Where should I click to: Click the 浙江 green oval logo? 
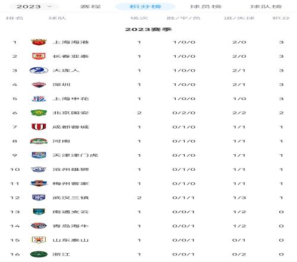click(x=39, y=254)
